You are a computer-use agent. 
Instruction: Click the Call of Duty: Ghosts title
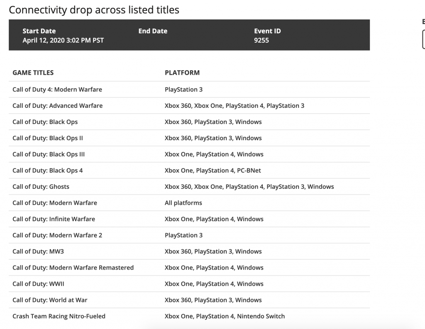pyautogui.click(x=41, y=187)
